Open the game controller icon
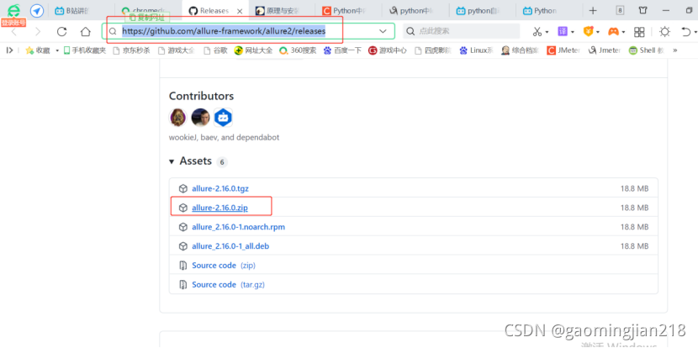Image resolution: width=698 pixels, height=348 pixels. [614, 32]
